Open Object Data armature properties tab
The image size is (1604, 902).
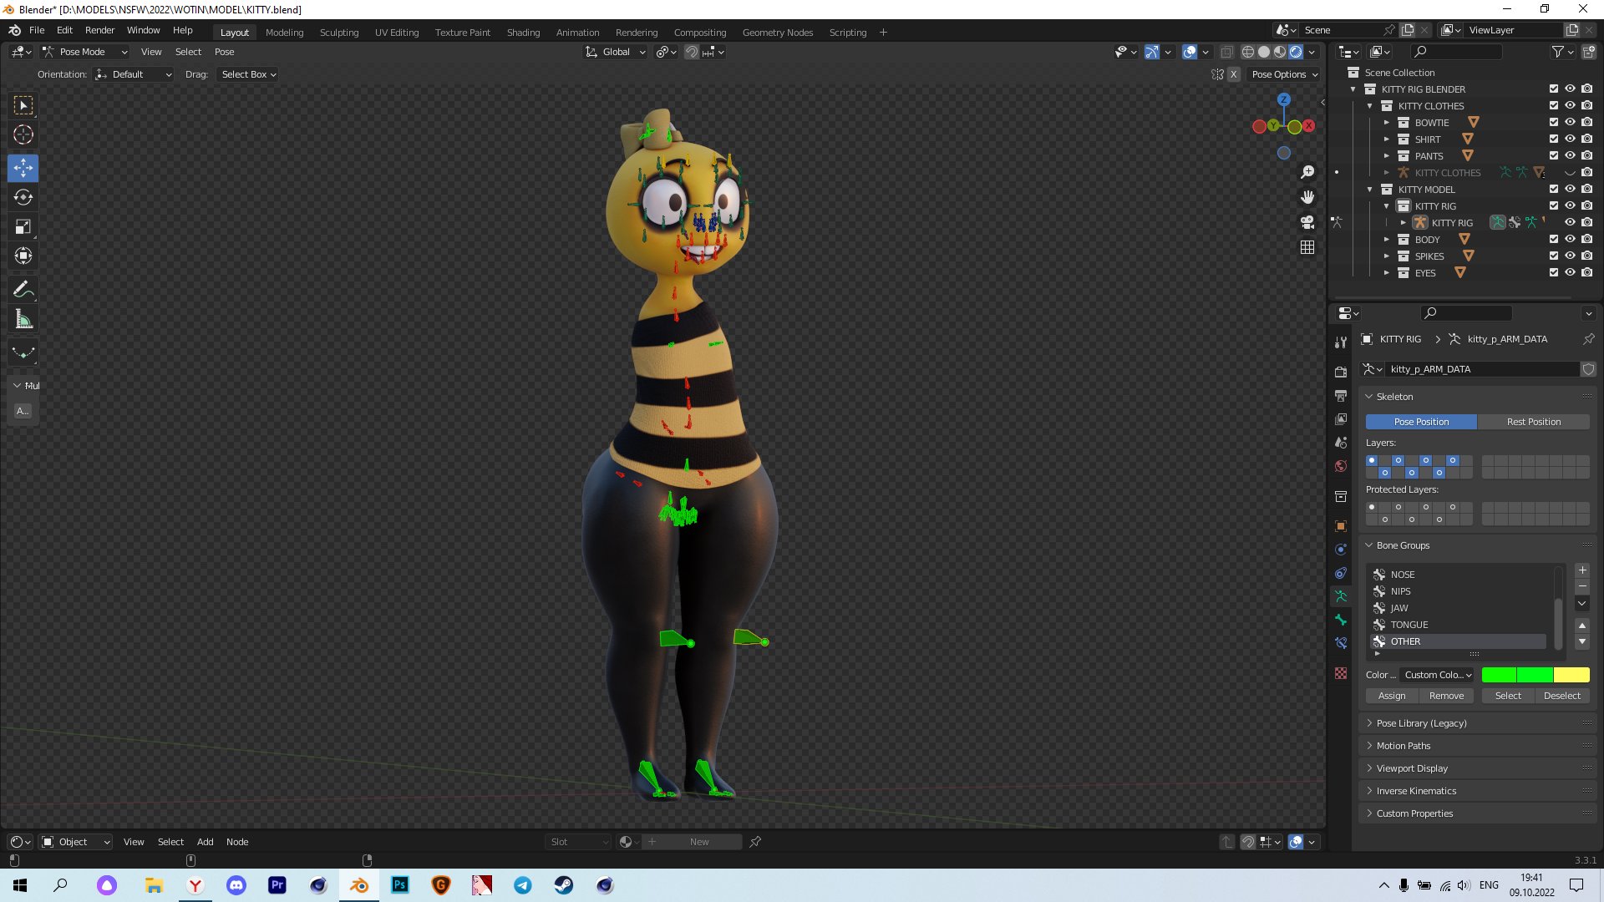(x=1341, y=596)
